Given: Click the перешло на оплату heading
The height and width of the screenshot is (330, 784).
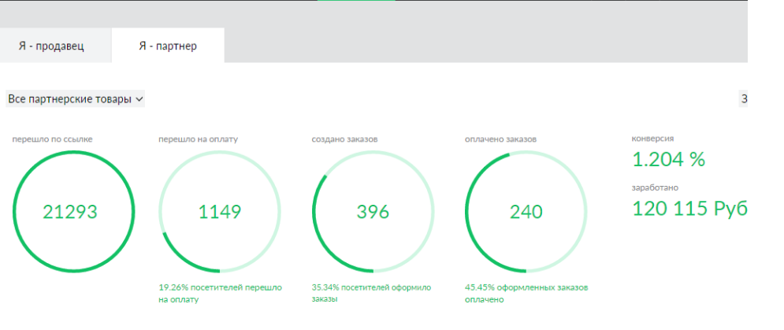Looking at the screenshot, I should click(x=198, y=139).
